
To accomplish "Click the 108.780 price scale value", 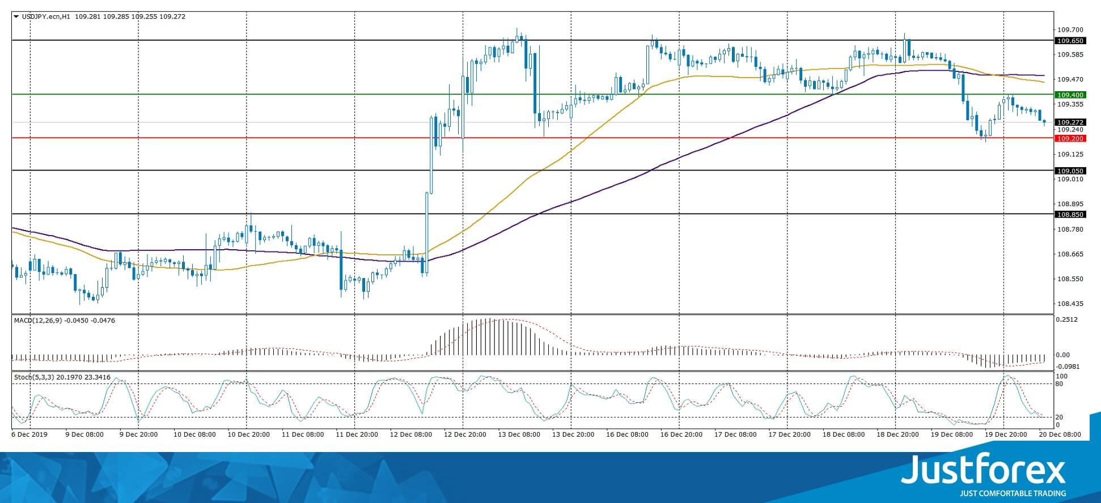I will tap(1070, 229).
